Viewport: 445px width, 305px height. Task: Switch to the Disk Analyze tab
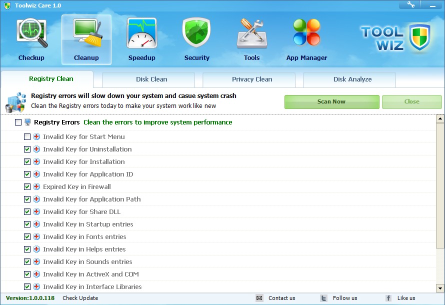coord(349,79)
